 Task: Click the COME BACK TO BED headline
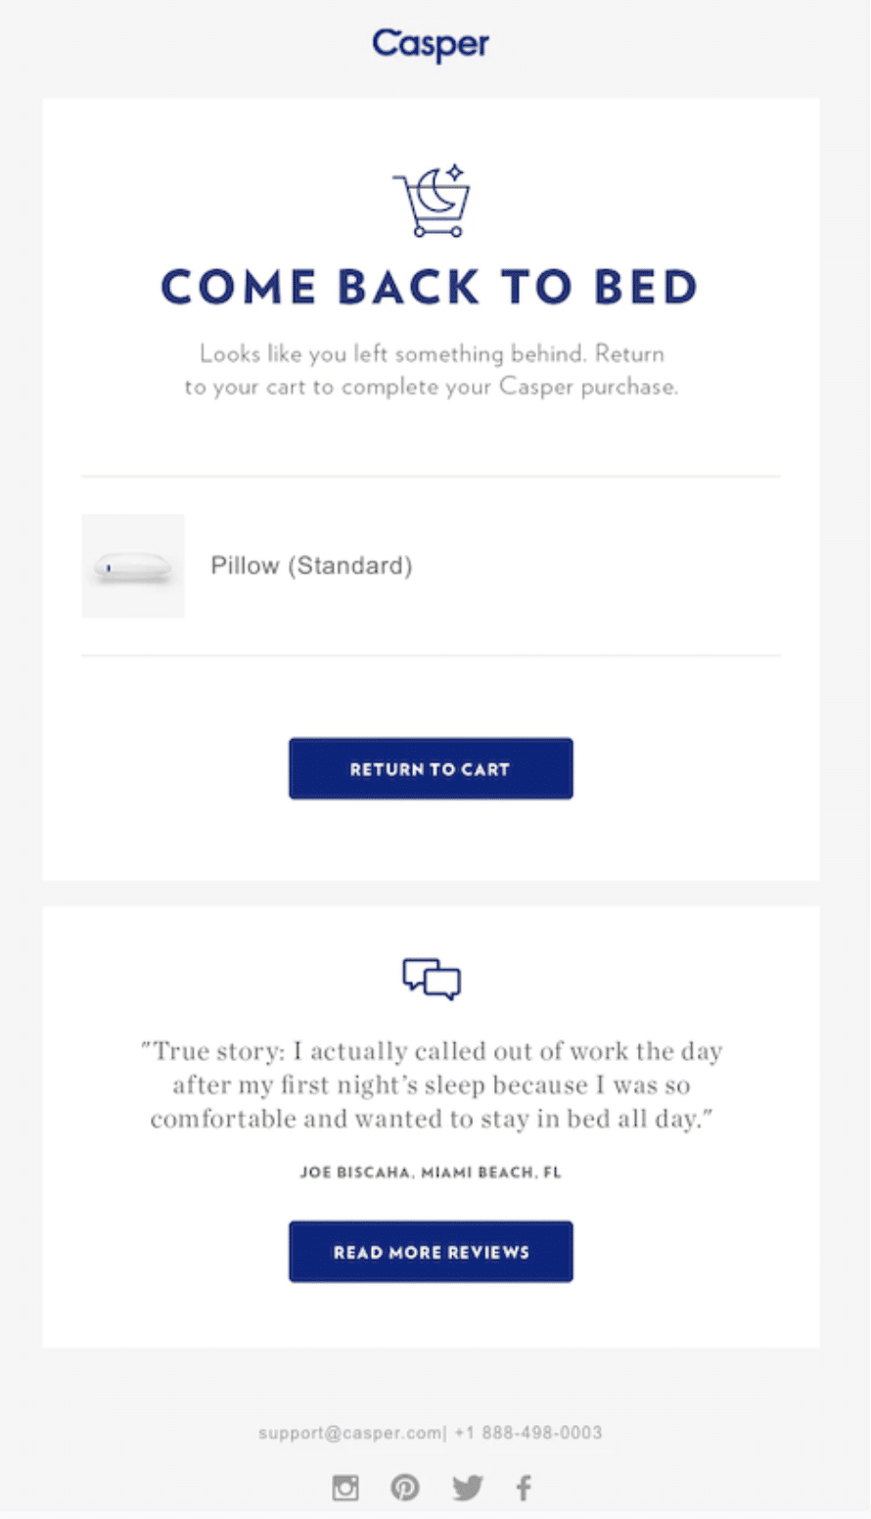point(431,287)
